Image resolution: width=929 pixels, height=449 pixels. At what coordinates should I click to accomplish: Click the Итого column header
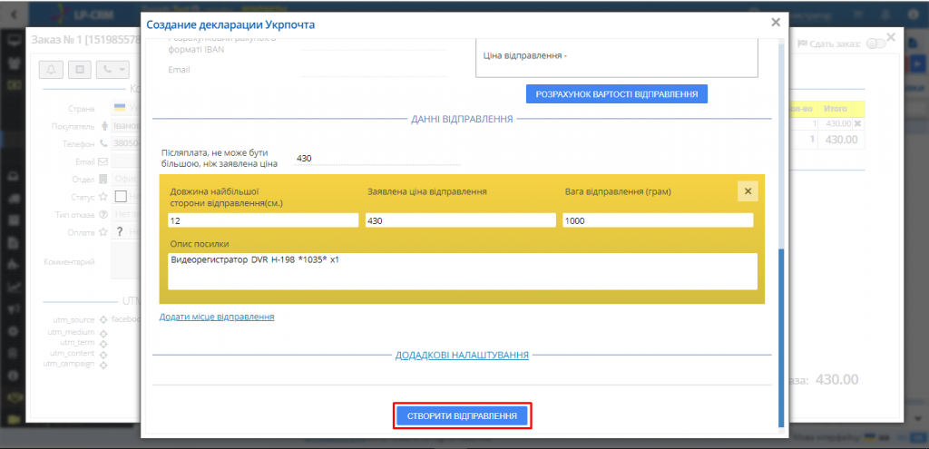[x=836, y=109]
